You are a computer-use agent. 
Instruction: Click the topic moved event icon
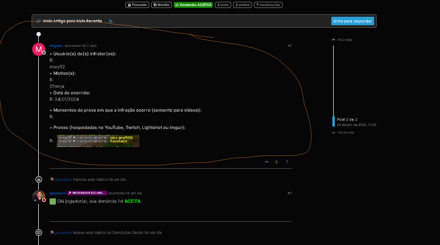coord(39,233)
